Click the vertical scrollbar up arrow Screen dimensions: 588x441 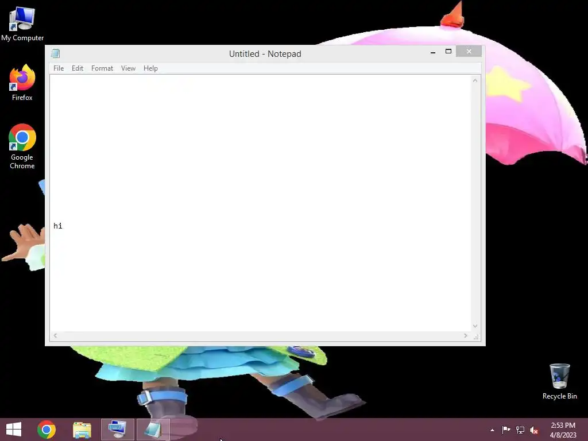point(475,80)
